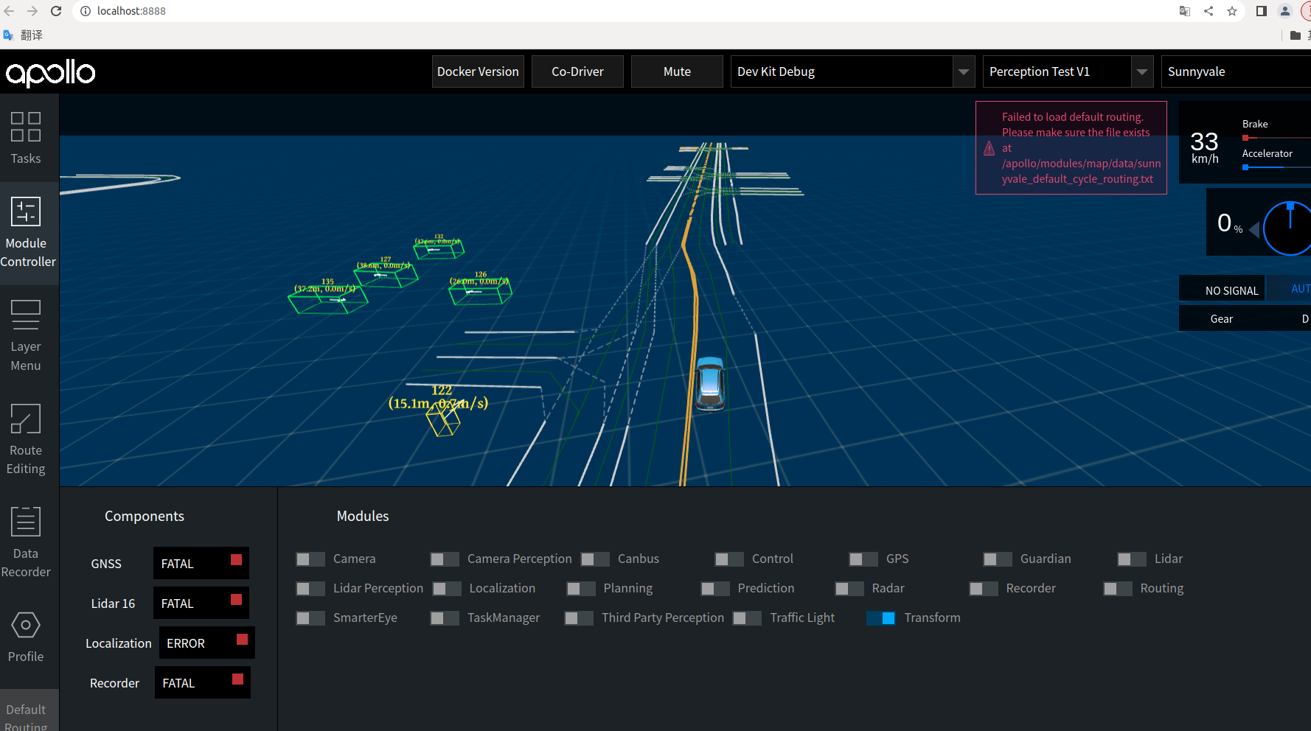
Task: Click the translate icon in address bar
Action: [1185, 11]
